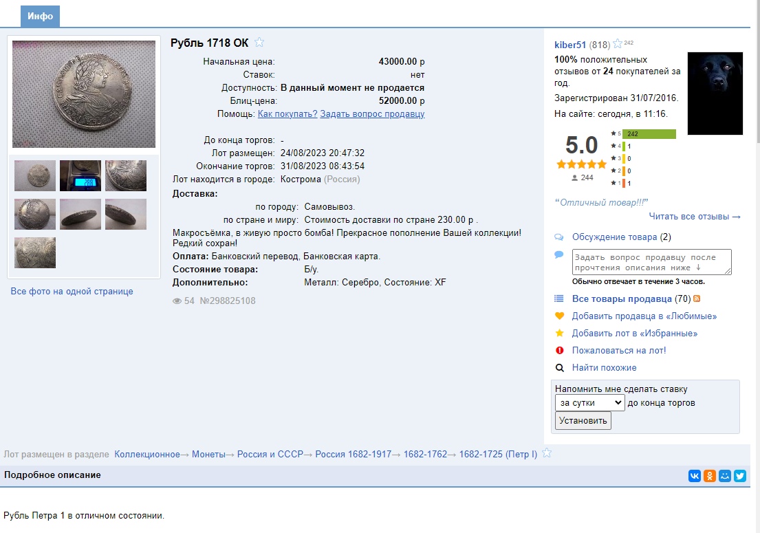Open the 'за сутки' reminder dropdown
This screenshot has height=533, width=760.
pyautogui.click(x=589, y=403)
